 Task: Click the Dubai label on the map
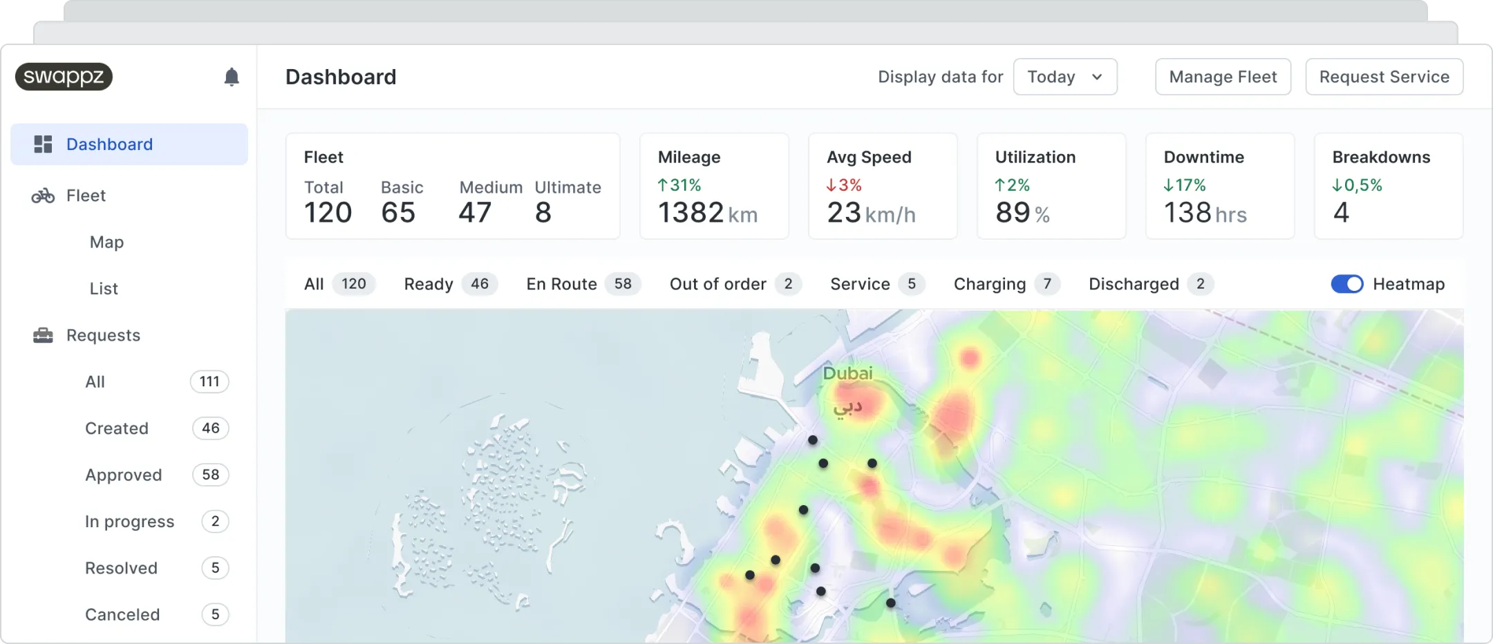tap(847, 374)
